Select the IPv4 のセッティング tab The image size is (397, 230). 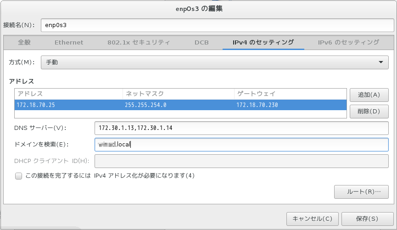point(263,42)
